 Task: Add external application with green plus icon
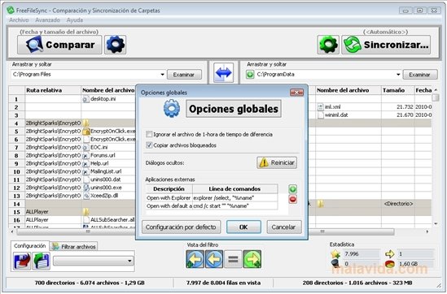point(292,189)
